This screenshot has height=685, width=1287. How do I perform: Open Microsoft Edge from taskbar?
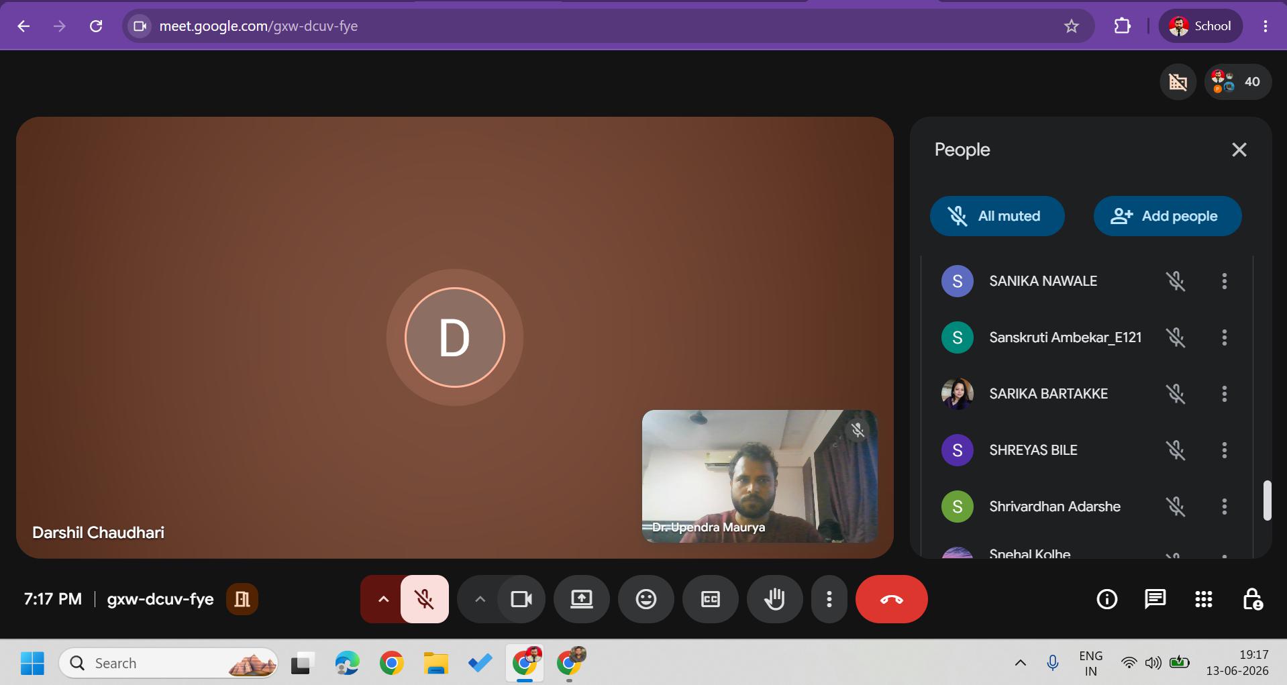348,664
